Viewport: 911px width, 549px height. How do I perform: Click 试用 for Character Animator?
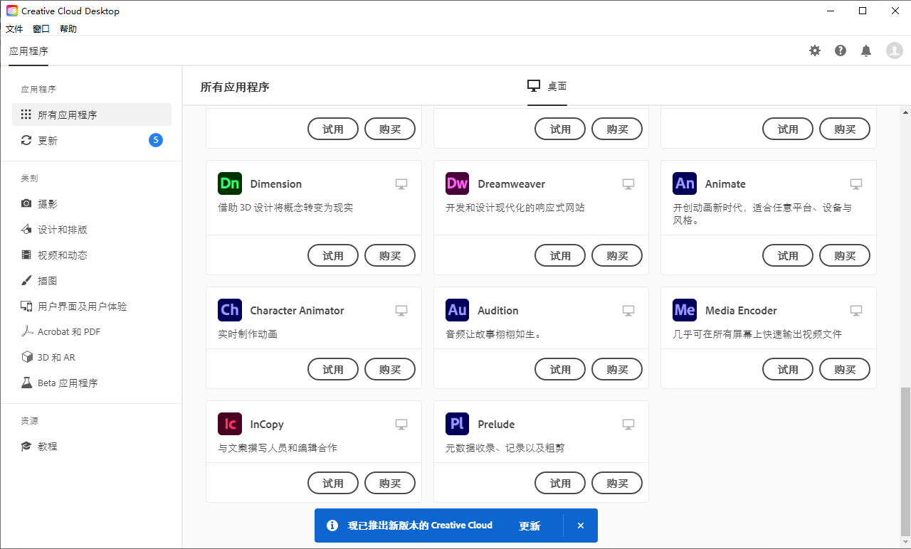click(333, 369)
